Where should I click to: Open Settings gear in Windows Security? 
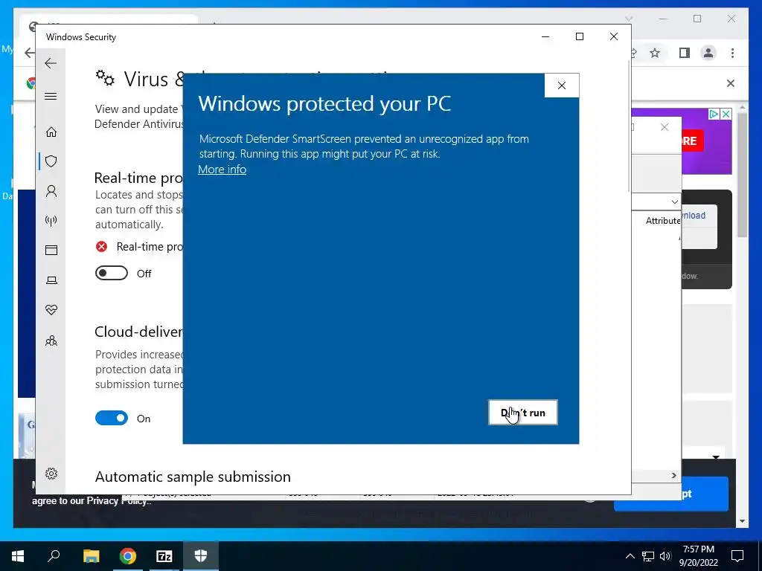pyautogui.click(x=51, y=474)
